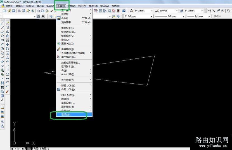Click the Help question mark icon
The width and height of the screenshot is (232, 150).
[124, 11]
